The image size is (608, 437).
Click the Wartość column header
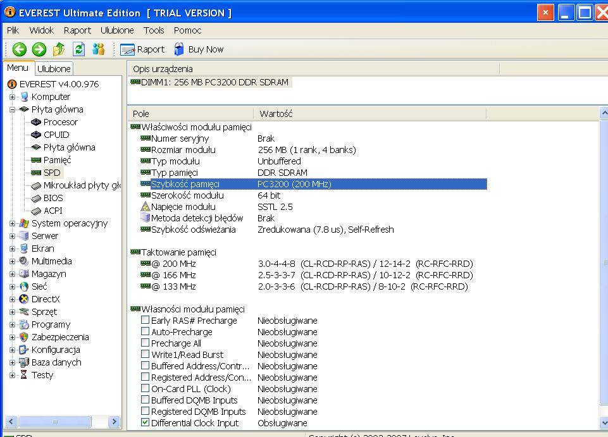(x=369, y=114)
